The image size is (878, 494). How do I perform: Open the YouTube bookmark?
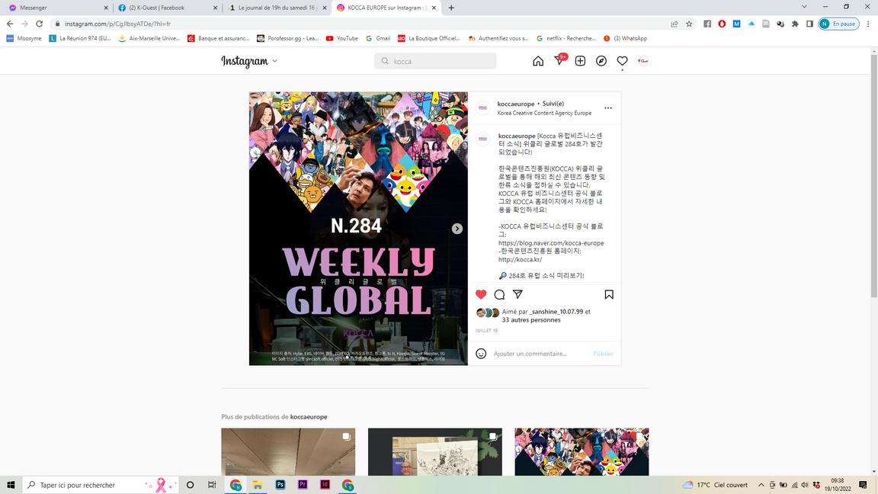pos(341,38)
